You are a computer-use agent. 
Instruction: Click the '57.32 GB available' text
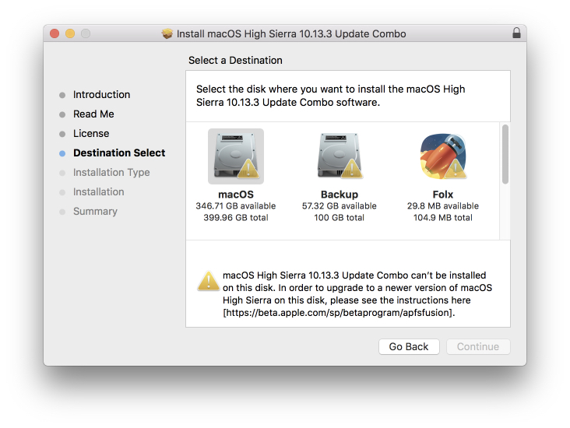click(340, 206)
